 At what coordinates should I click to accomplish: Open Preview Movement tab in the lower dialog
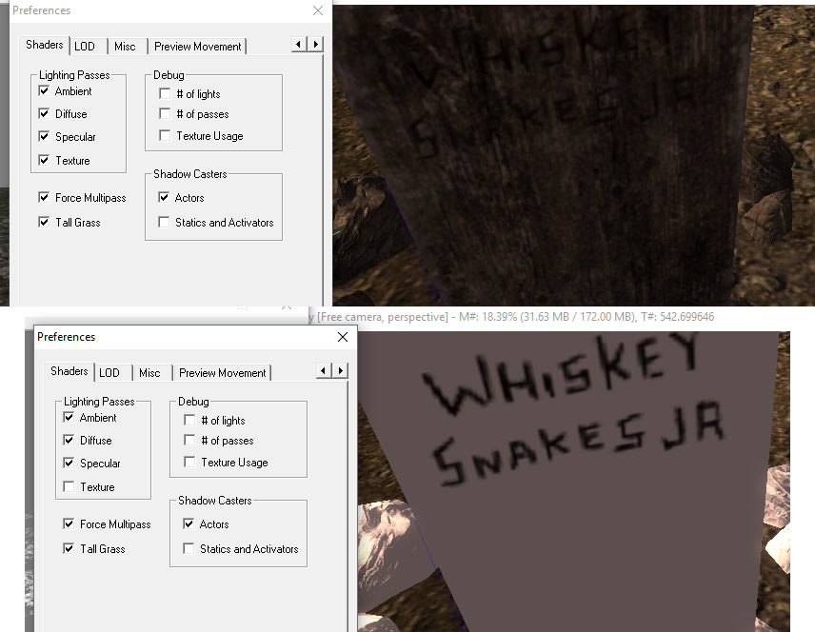(x=223, y=372)
